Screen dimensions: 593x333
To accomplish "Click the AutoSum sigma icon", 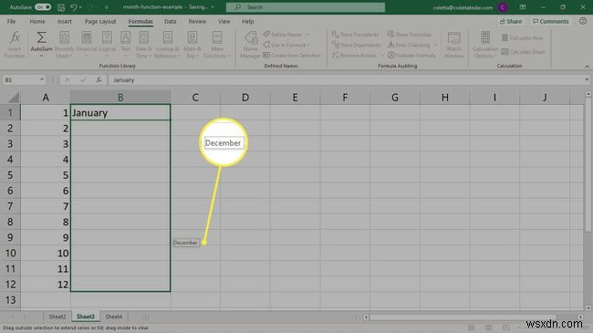I will (x=41, y=37).
